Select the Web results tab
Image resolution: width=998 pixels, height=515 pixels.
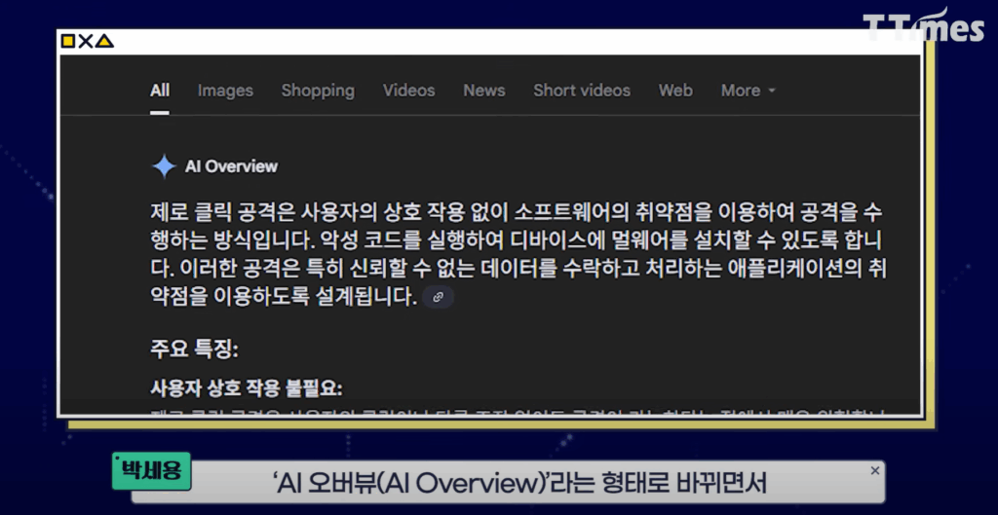coord(675,91)
